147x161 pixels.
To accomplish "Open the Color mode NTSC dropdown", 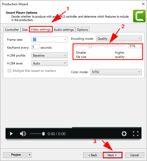I will point(116,72).
